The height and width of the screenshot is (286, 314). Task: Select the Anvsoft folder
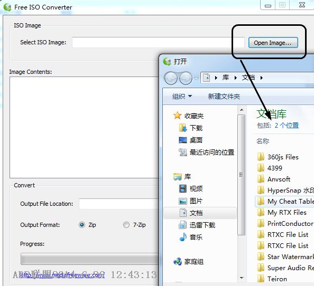click(x=273, y=179)
